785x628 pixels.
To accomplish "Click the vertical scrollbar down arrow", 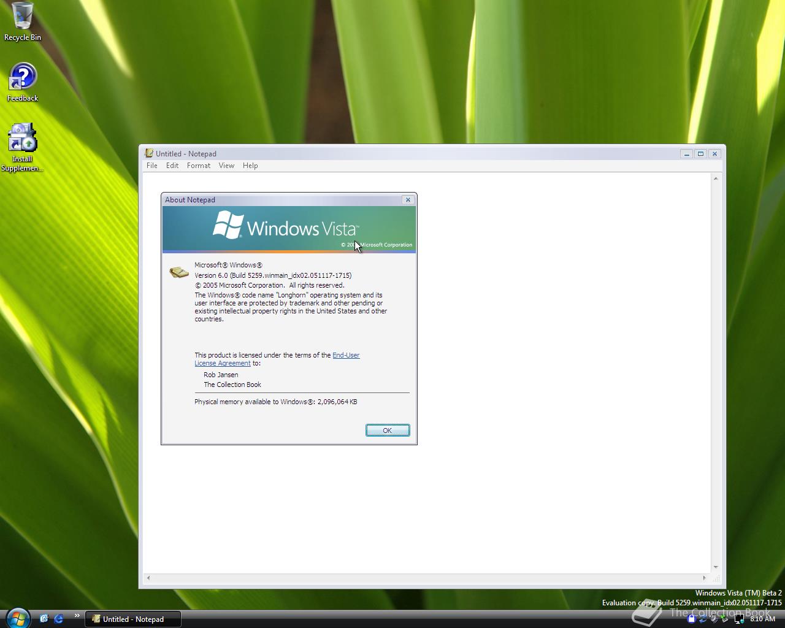I will click(x=716, y=567).
